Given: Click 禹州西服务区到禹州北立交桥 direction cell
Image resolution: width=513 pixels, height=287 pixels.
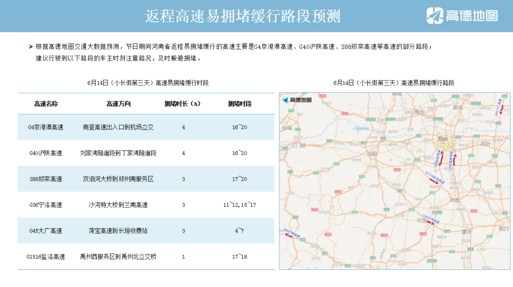Looking at the screenshot, I should pos(118,256).
